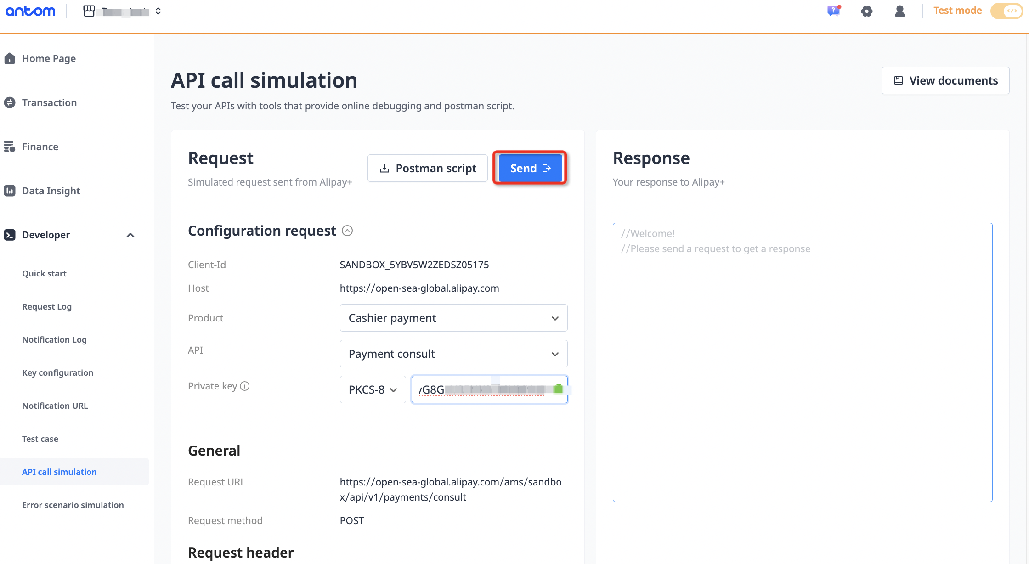This screenshot has width=1029, height=564.
Task: Click the Home Page house icon
Action: [10, 59]
